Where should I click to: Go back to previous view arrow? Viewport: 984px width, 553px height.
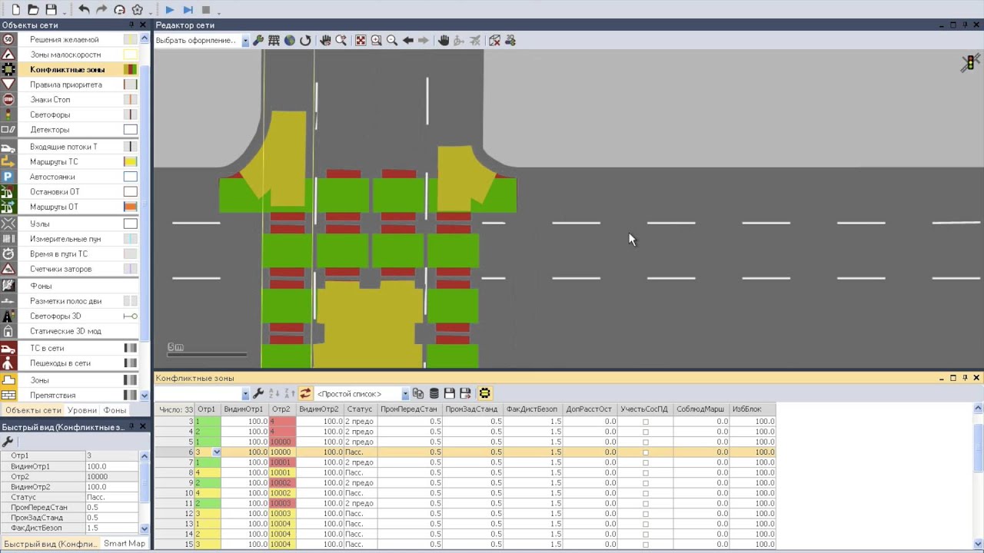click(408, 41)
